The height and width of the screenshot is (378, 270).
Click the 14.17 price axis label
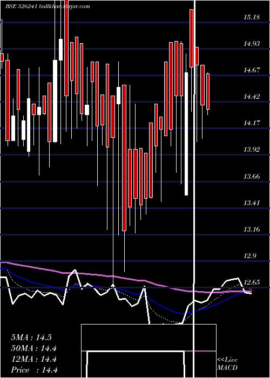[252, 123]
